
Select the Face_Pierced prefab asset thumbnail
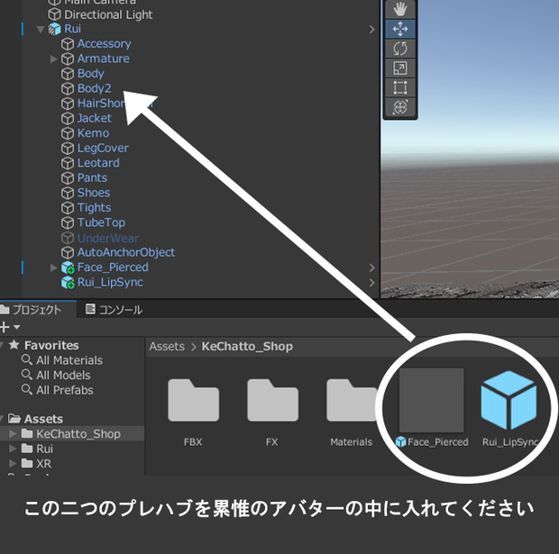pos(431,400)
